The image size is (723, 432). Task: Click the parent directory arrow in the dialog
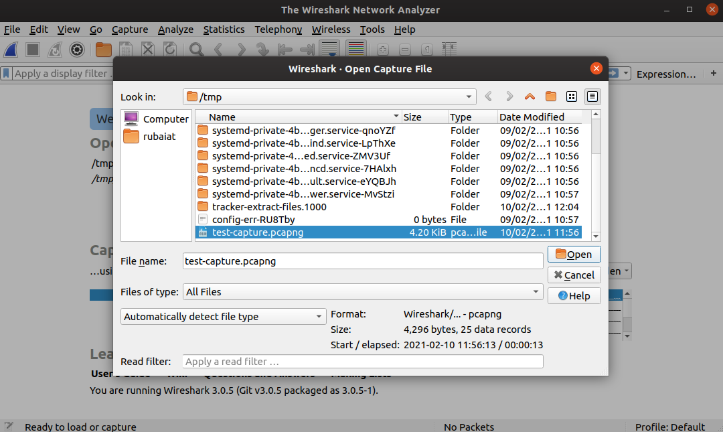click(529, 96)
